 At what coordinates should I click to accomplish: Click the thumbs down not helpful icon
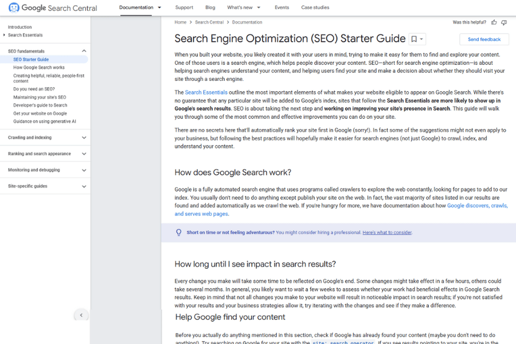(x=504, y=22)
